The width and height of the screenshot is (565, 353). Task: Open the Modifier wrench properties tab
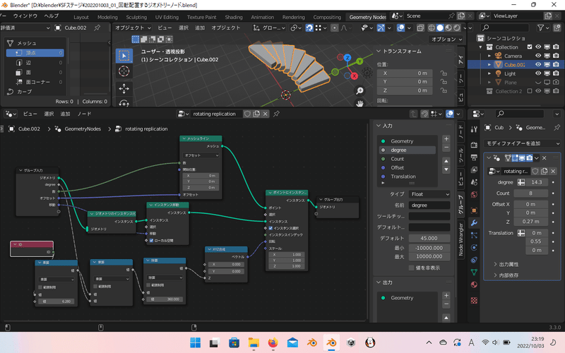tap(474, 223)
